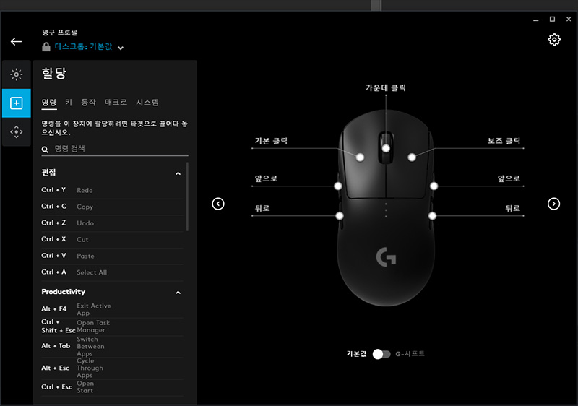
Task: Close the G HUB window
Action: click(x=569, y=20)
